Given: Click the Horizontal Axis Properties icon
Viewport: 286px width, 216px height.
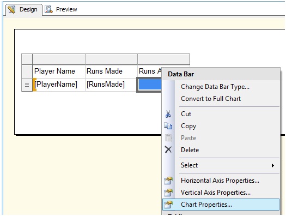Looking at the screenshot, I should pyautogui.click(x=168, y=181).
